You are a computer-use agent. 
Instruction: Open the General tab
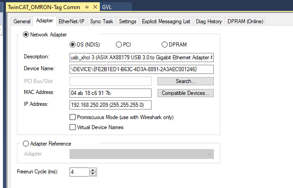pyautogui.click(x=22, y=21)
